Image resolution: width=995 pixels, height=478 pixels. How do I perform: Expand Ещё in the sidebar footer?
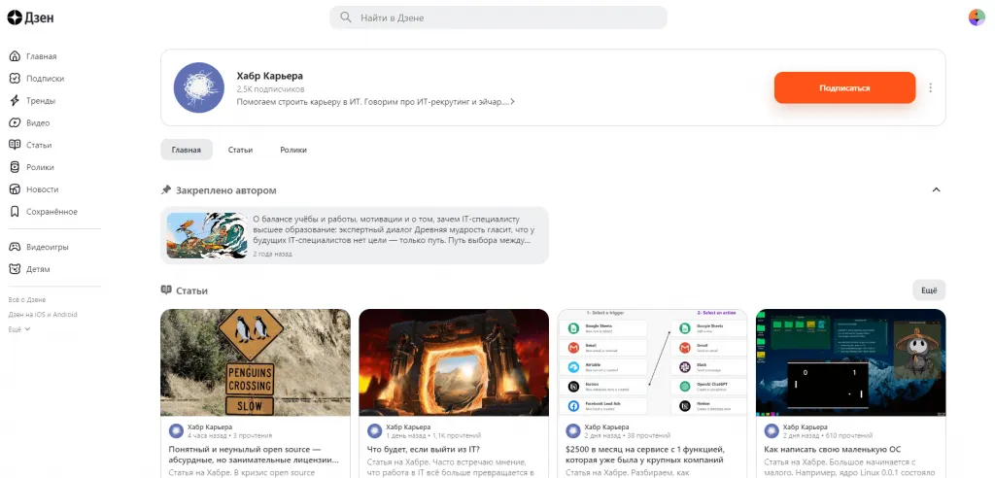pos(19,329)
